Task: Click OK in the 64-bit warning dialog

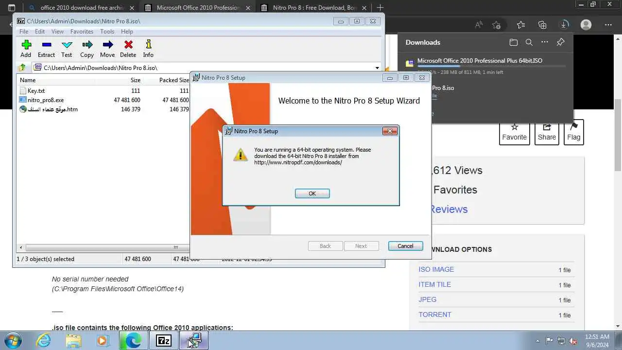Action: (312, 193)
